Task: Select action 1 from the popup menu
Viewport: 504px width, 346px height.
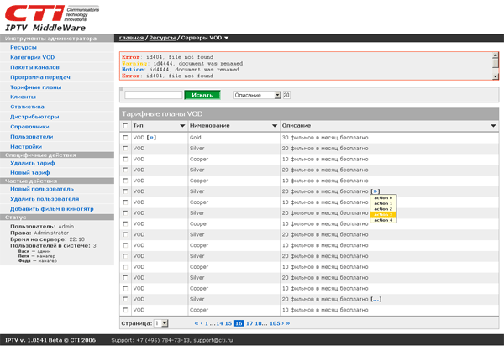Action: (383, 203)
